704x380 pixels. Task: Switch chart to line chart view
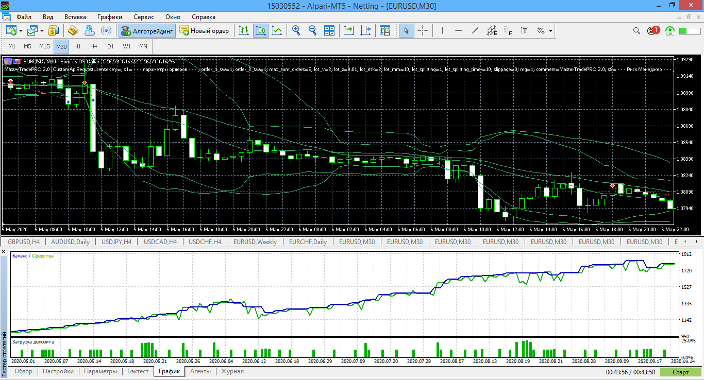tap(277, 31)
